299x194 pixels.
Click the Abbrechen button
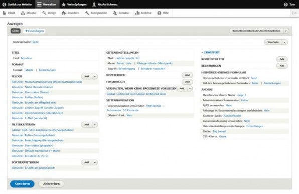pos(51,184)
